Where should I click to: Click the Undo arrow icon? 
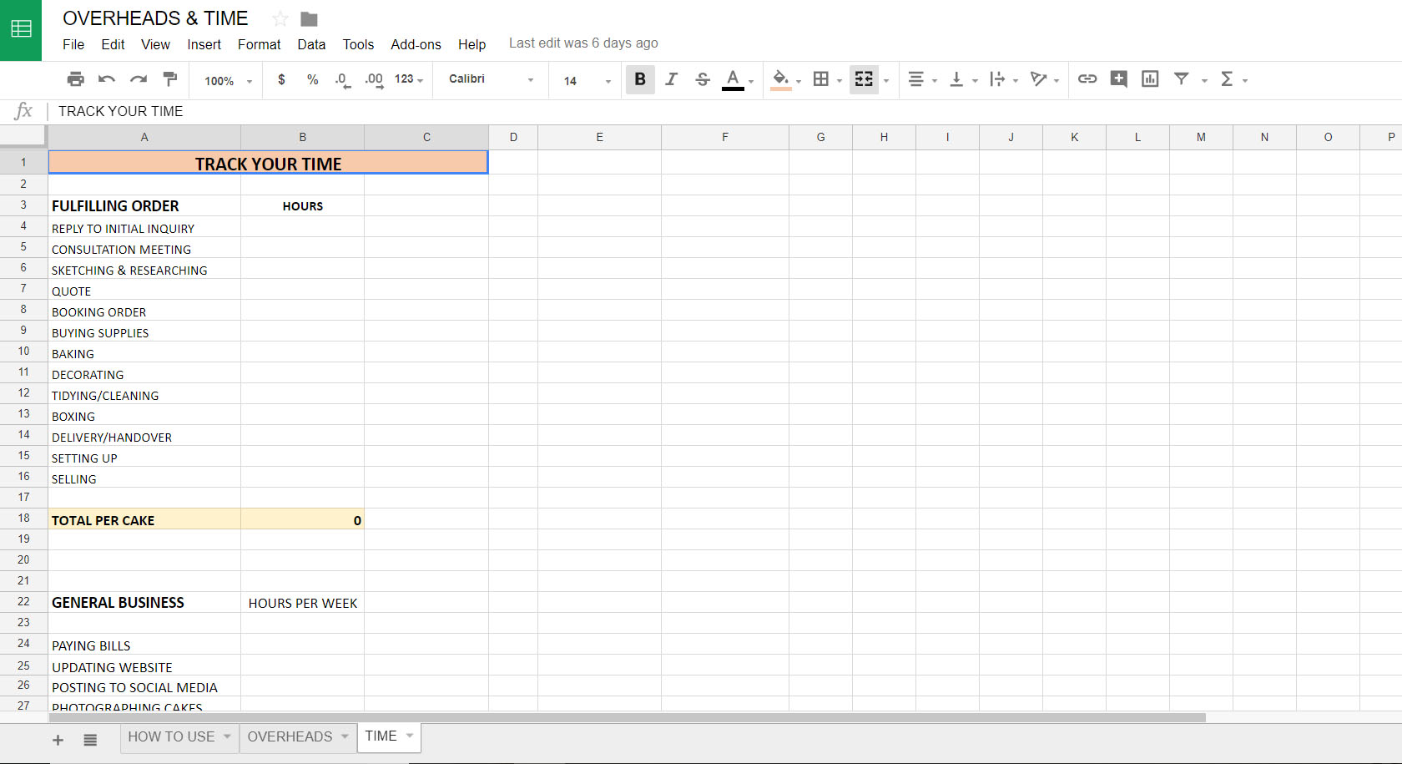107,79
